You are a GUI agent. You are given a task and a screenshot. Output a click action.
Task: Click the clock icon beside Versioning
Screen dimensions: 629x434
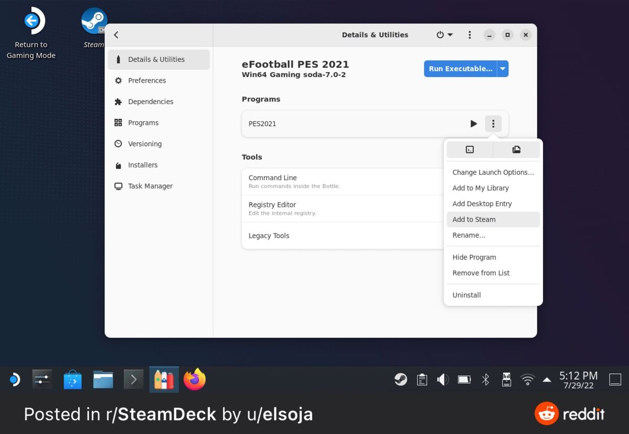point(118,143)
